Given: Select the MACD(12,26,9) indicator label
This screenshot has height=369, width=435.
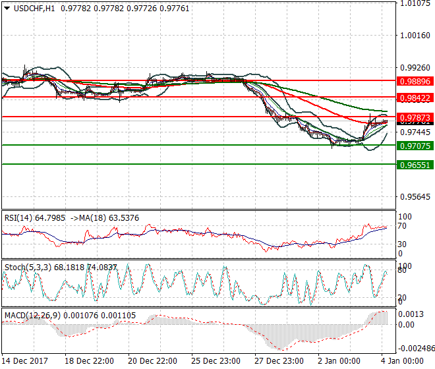Looking at the screenshot, I should [x=32, y=316].
